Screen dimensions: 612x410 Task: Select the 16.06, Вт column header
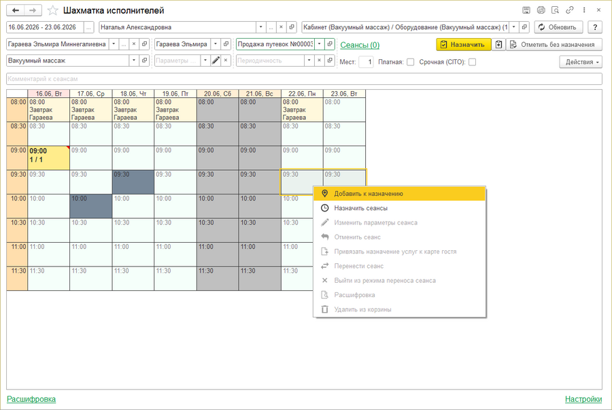pyautogui.click(x=48, y=94)
